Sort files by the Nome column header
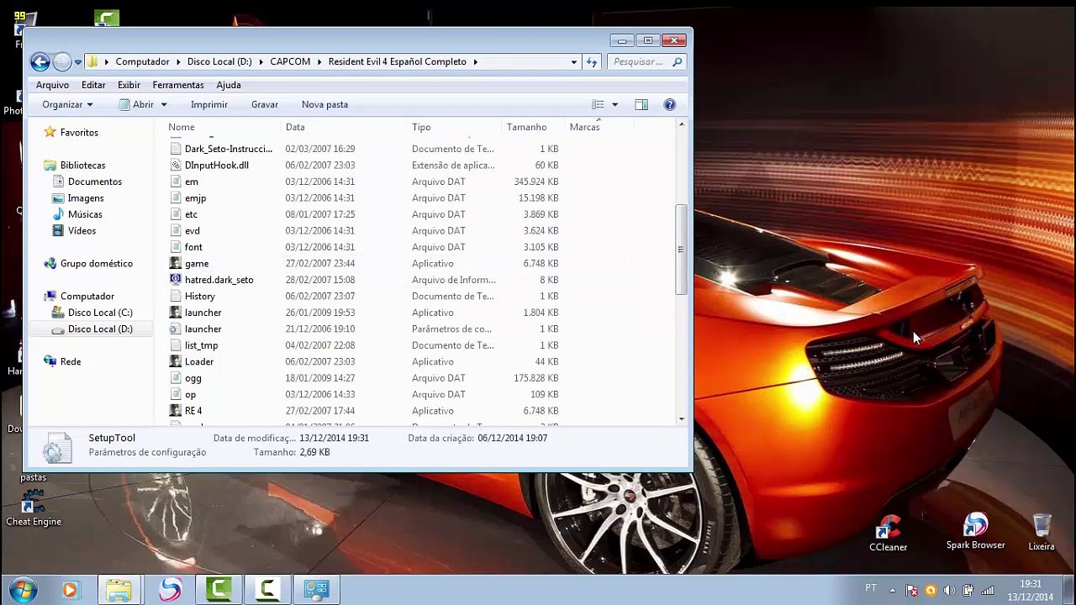Viewport: 1076px width, 605px height. [182, 127]
